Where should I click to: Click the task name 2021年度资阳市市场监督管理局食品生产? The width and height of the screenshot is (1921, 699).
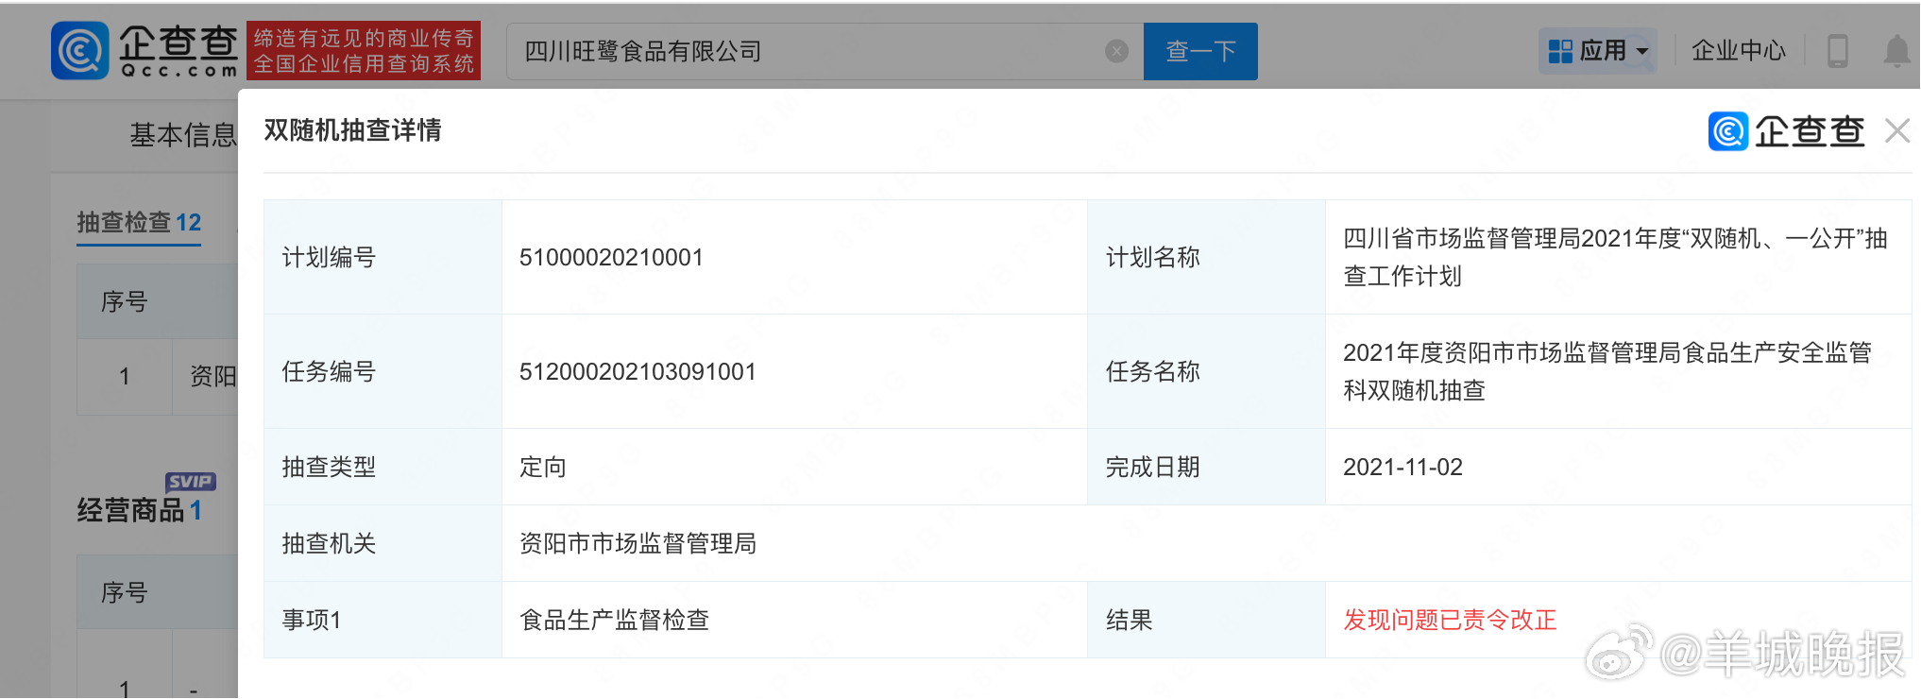pos(1607,371)
